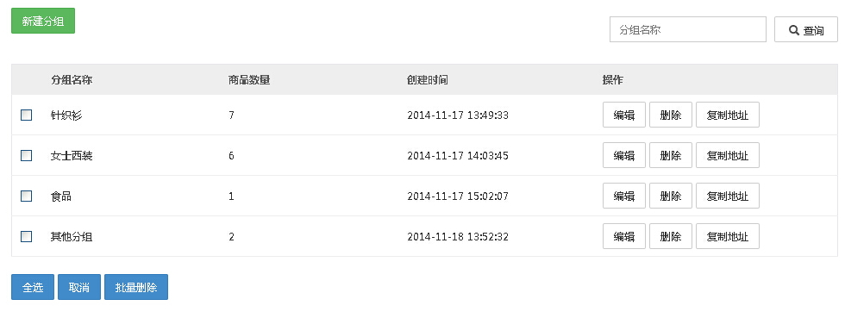The width and height of the screenshot is (845, 318).
Task: Tick the checkbox for 女士西装 group
Action: coord(27,155)
